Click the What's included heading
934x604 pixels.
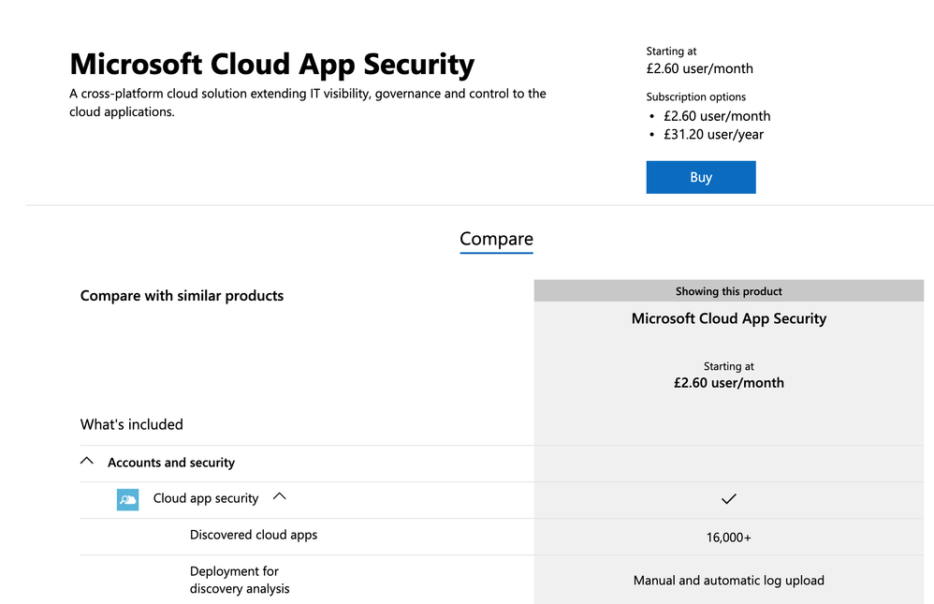(132, 424)
